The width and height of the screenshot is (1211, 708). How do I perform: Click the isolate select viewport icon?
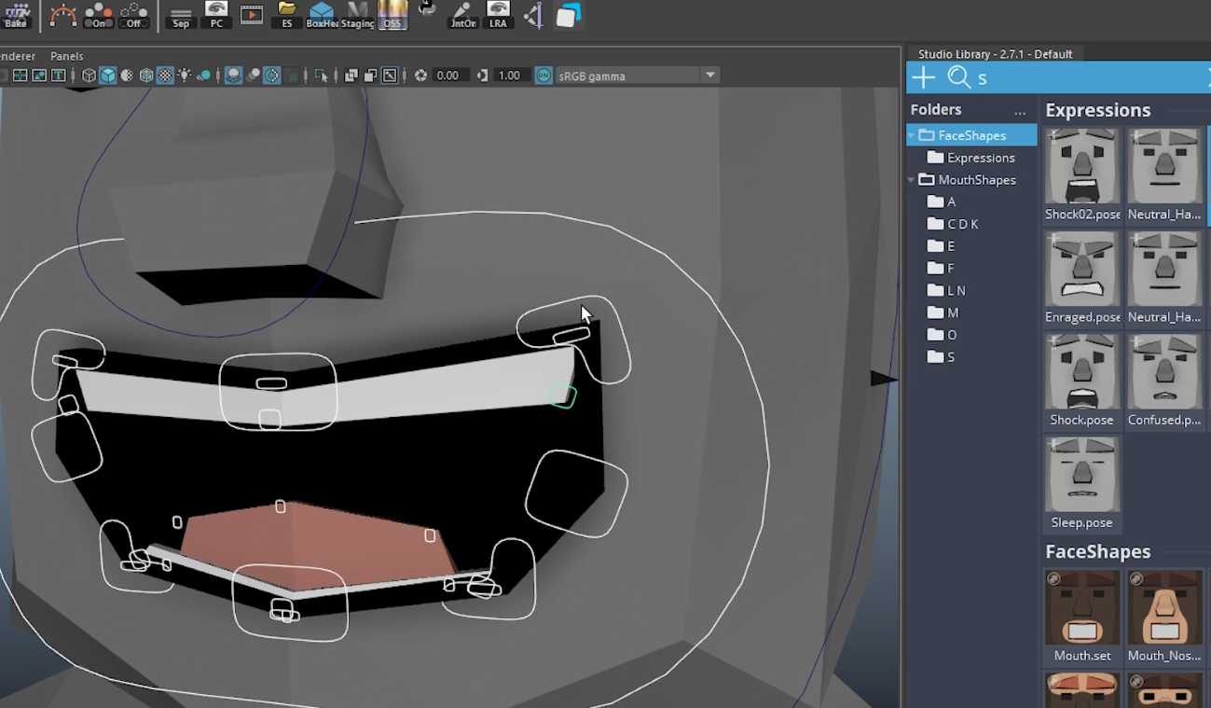click(x=322, y=76)
